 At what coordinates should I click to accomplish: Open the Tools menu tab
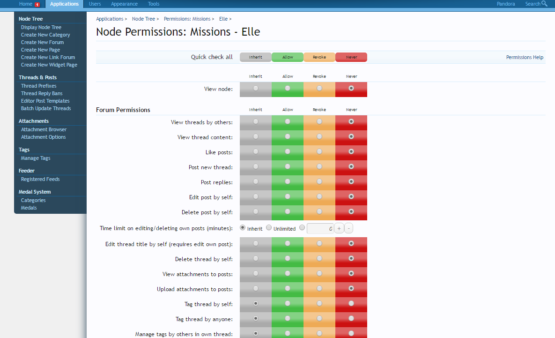(154, 4)
